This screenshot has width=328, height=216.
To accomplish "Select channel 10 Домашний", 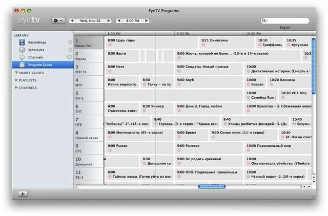I will tap(89, 161).
